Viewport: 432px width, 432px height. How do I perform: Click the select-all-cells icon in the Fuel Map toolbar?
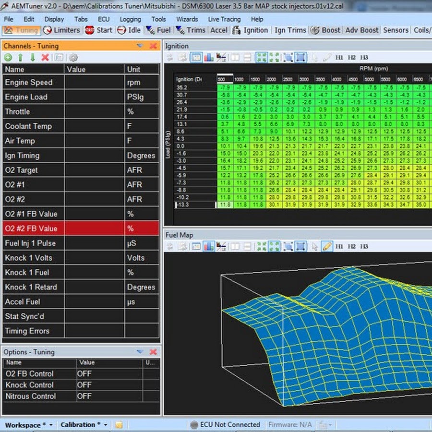300,246
